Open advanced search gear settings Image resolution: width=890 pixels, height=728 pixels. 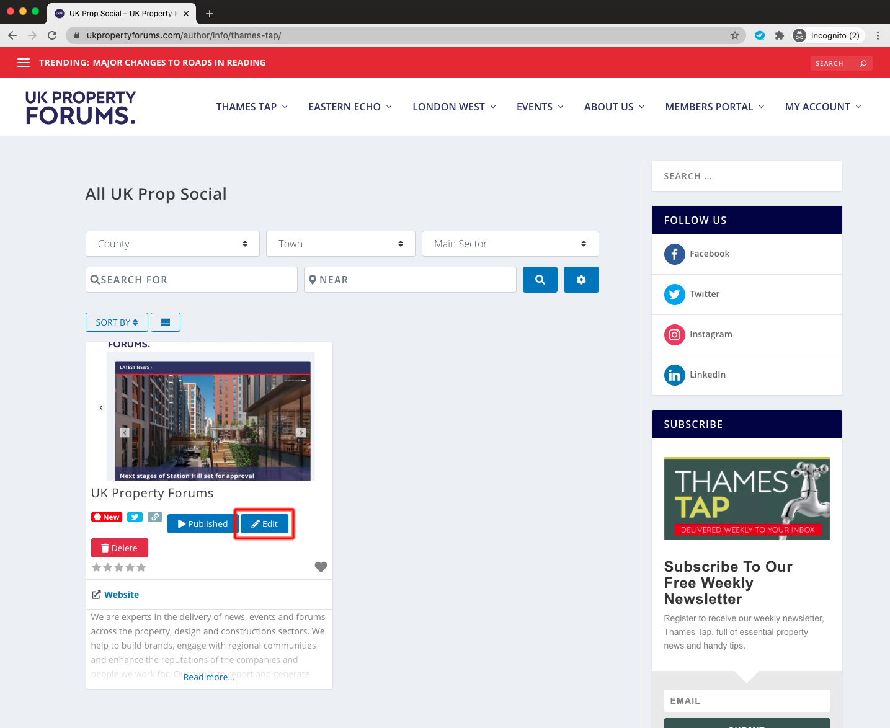pyautogui.click(x=581, y=280)
